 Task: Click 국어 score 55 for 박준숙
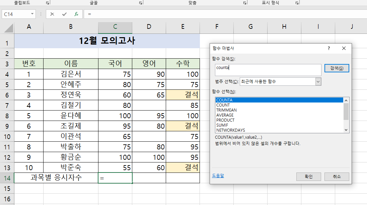(x=115, y=167)
